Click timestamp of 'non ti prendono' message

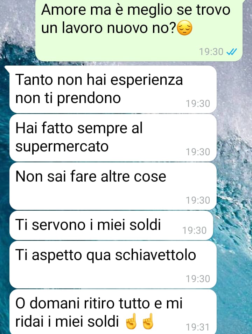pos(198,103)
